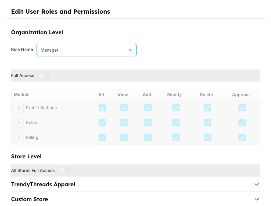The image size is (271, 206).
Task: Click the Module column header
Action: [x=21, y=95]
